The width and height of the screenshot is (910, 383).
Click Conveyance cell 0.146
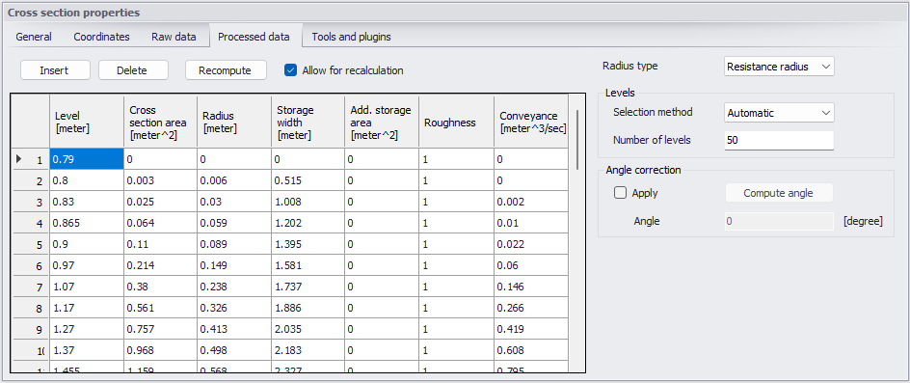(531, 287)
